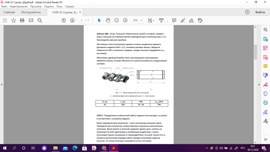Image resolution: width=270 pixels, height=152 pixels.
Task: Bookmark file with the star icon
Action: tap(13, 20)
